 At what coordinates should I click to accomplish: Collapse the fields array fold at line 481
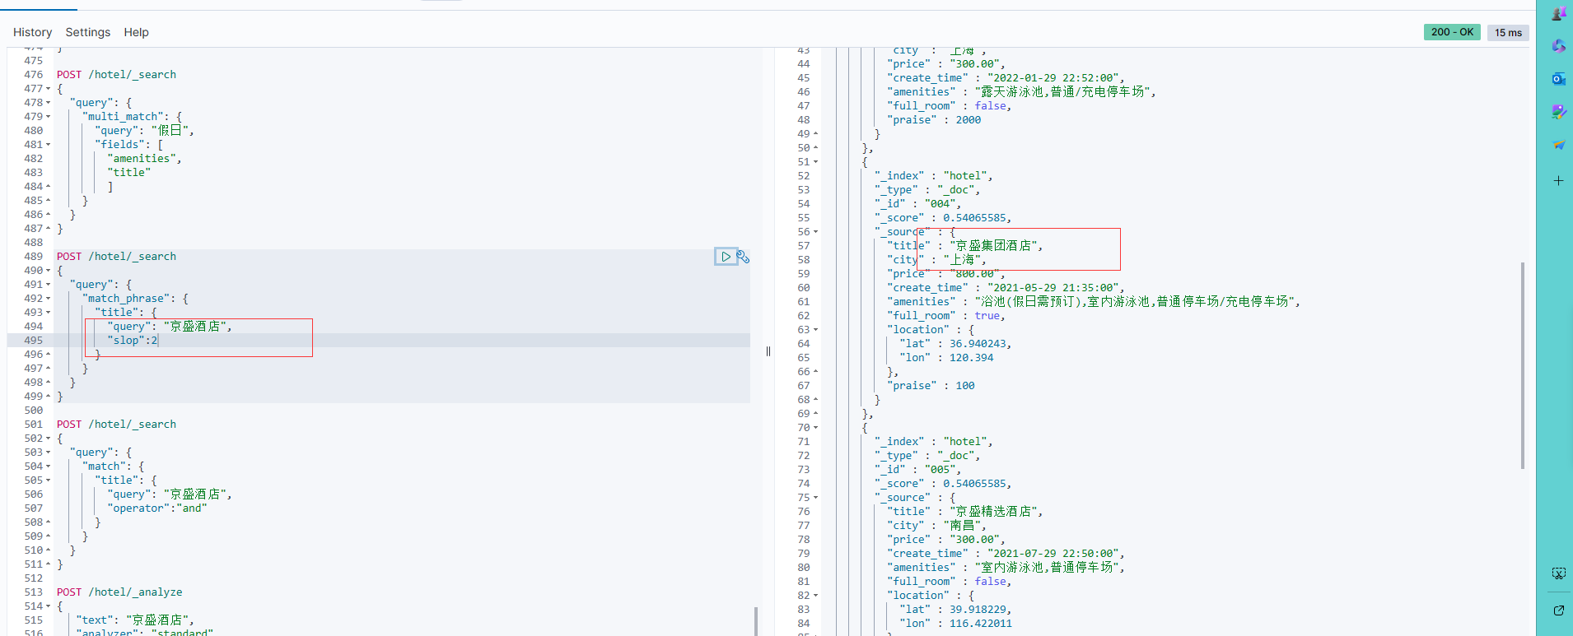pyautogui.click(x=48, y=145)
